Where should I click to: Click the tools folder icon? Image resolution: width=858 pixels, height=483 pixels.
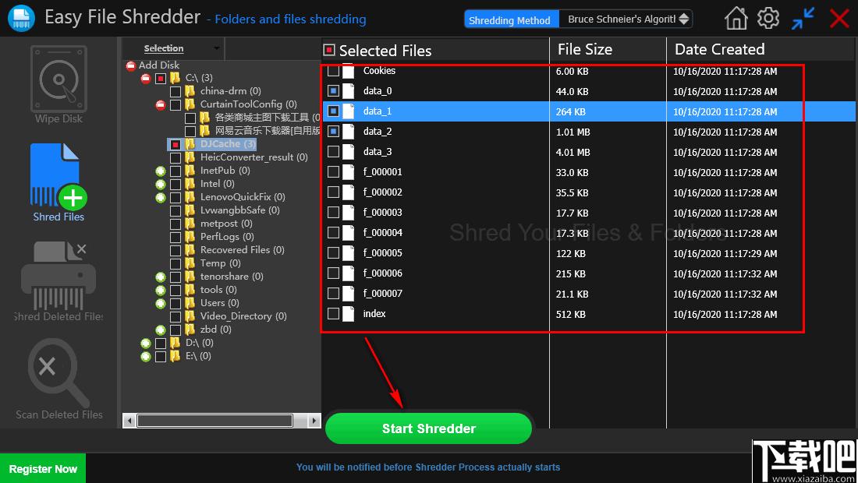[x=190, y=290]
